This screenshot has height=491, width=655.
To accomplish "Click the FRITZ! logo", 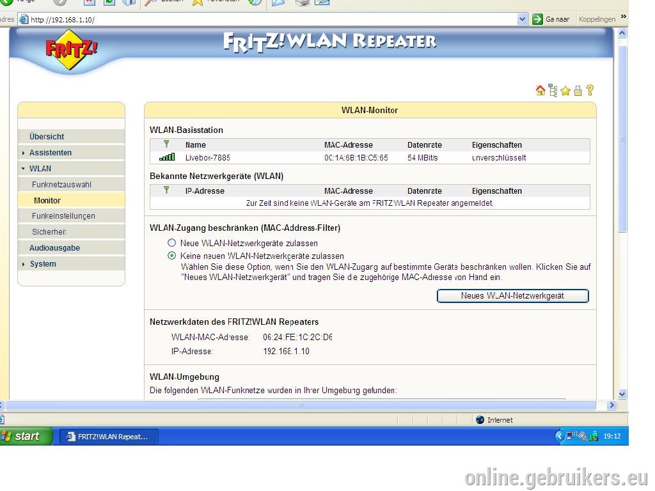I will click(71, 49).
